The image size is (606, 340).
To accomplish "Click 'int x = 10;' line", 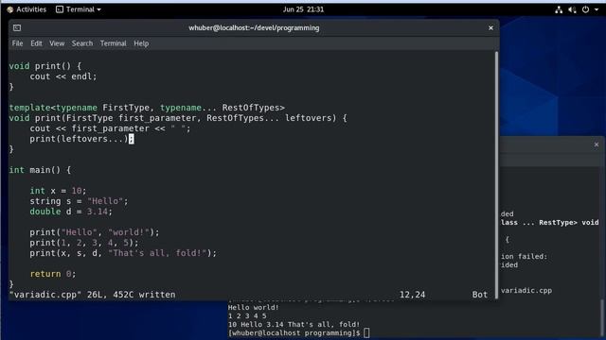I will coord(58,191).
